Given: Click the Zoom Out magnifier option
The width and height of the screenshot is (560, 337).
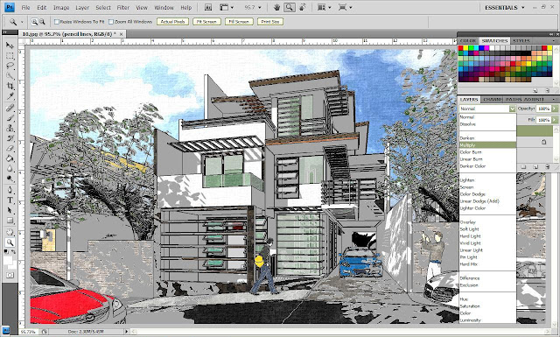Looking at the screenshot, I should coord(42,22).
